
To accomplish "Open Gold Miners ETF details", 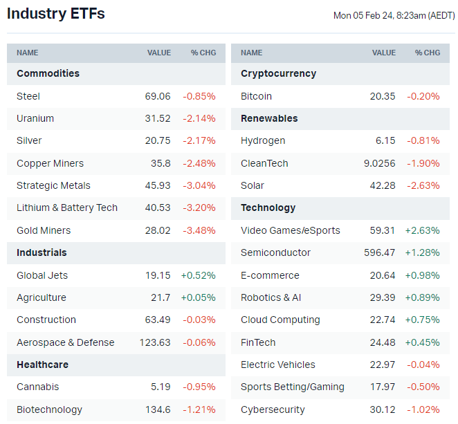I will tap(44, 230).
